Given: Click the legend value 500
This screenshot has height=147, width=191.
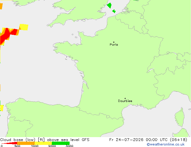Looking at the screenshot, I should [x=17, y=146].
